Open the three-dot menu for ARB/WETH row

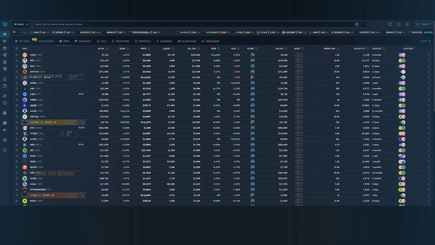(x=429, y=145)
